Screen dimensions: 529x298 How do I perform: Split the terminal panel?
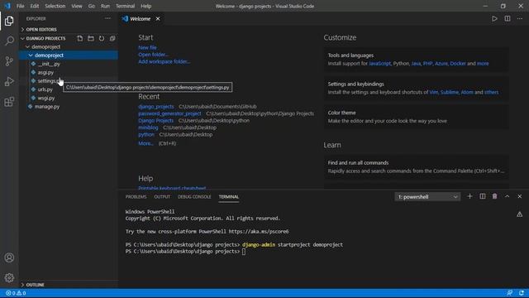[x=483, y=196]
